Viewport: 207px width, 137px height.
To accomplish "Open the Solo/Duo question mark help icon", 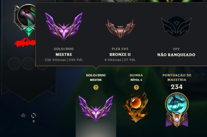I will click(96, 87).
